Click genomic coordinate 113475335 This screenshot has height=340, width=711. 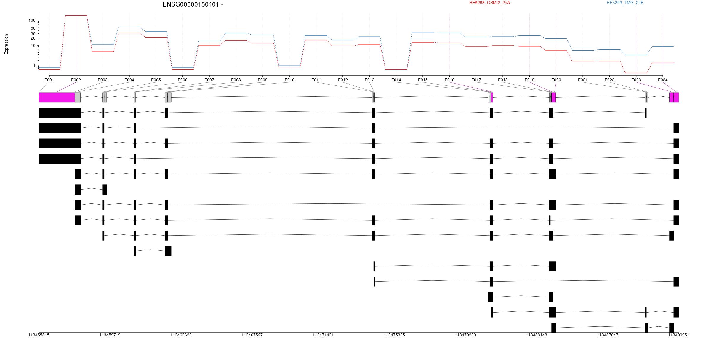[394, 335]
